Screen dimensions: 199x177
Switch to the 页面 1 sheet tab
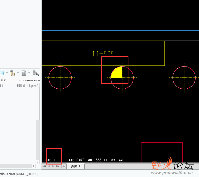coord(76,166)
